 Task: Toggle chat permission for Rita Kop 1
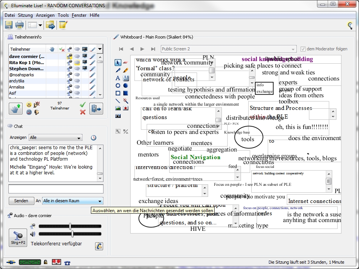pos(77,63)
